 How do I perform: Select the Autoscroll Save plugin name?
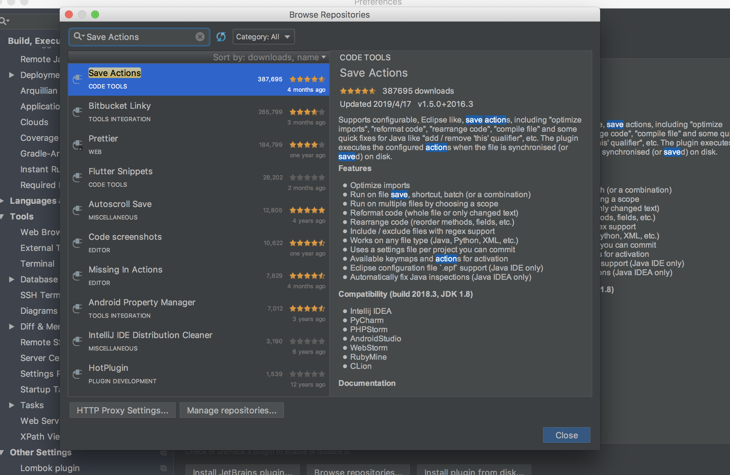click(120, 204)
